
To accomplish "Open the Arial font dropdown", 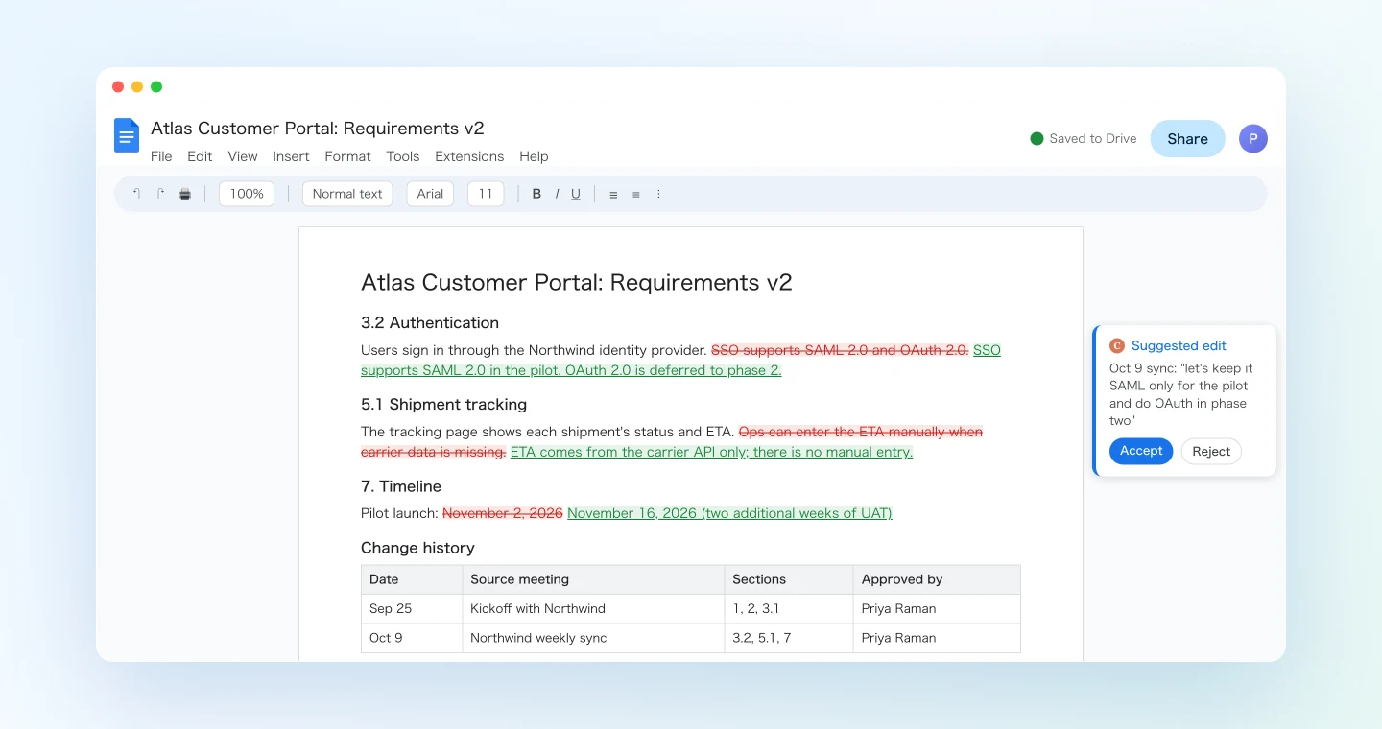I will coord(430,194).
